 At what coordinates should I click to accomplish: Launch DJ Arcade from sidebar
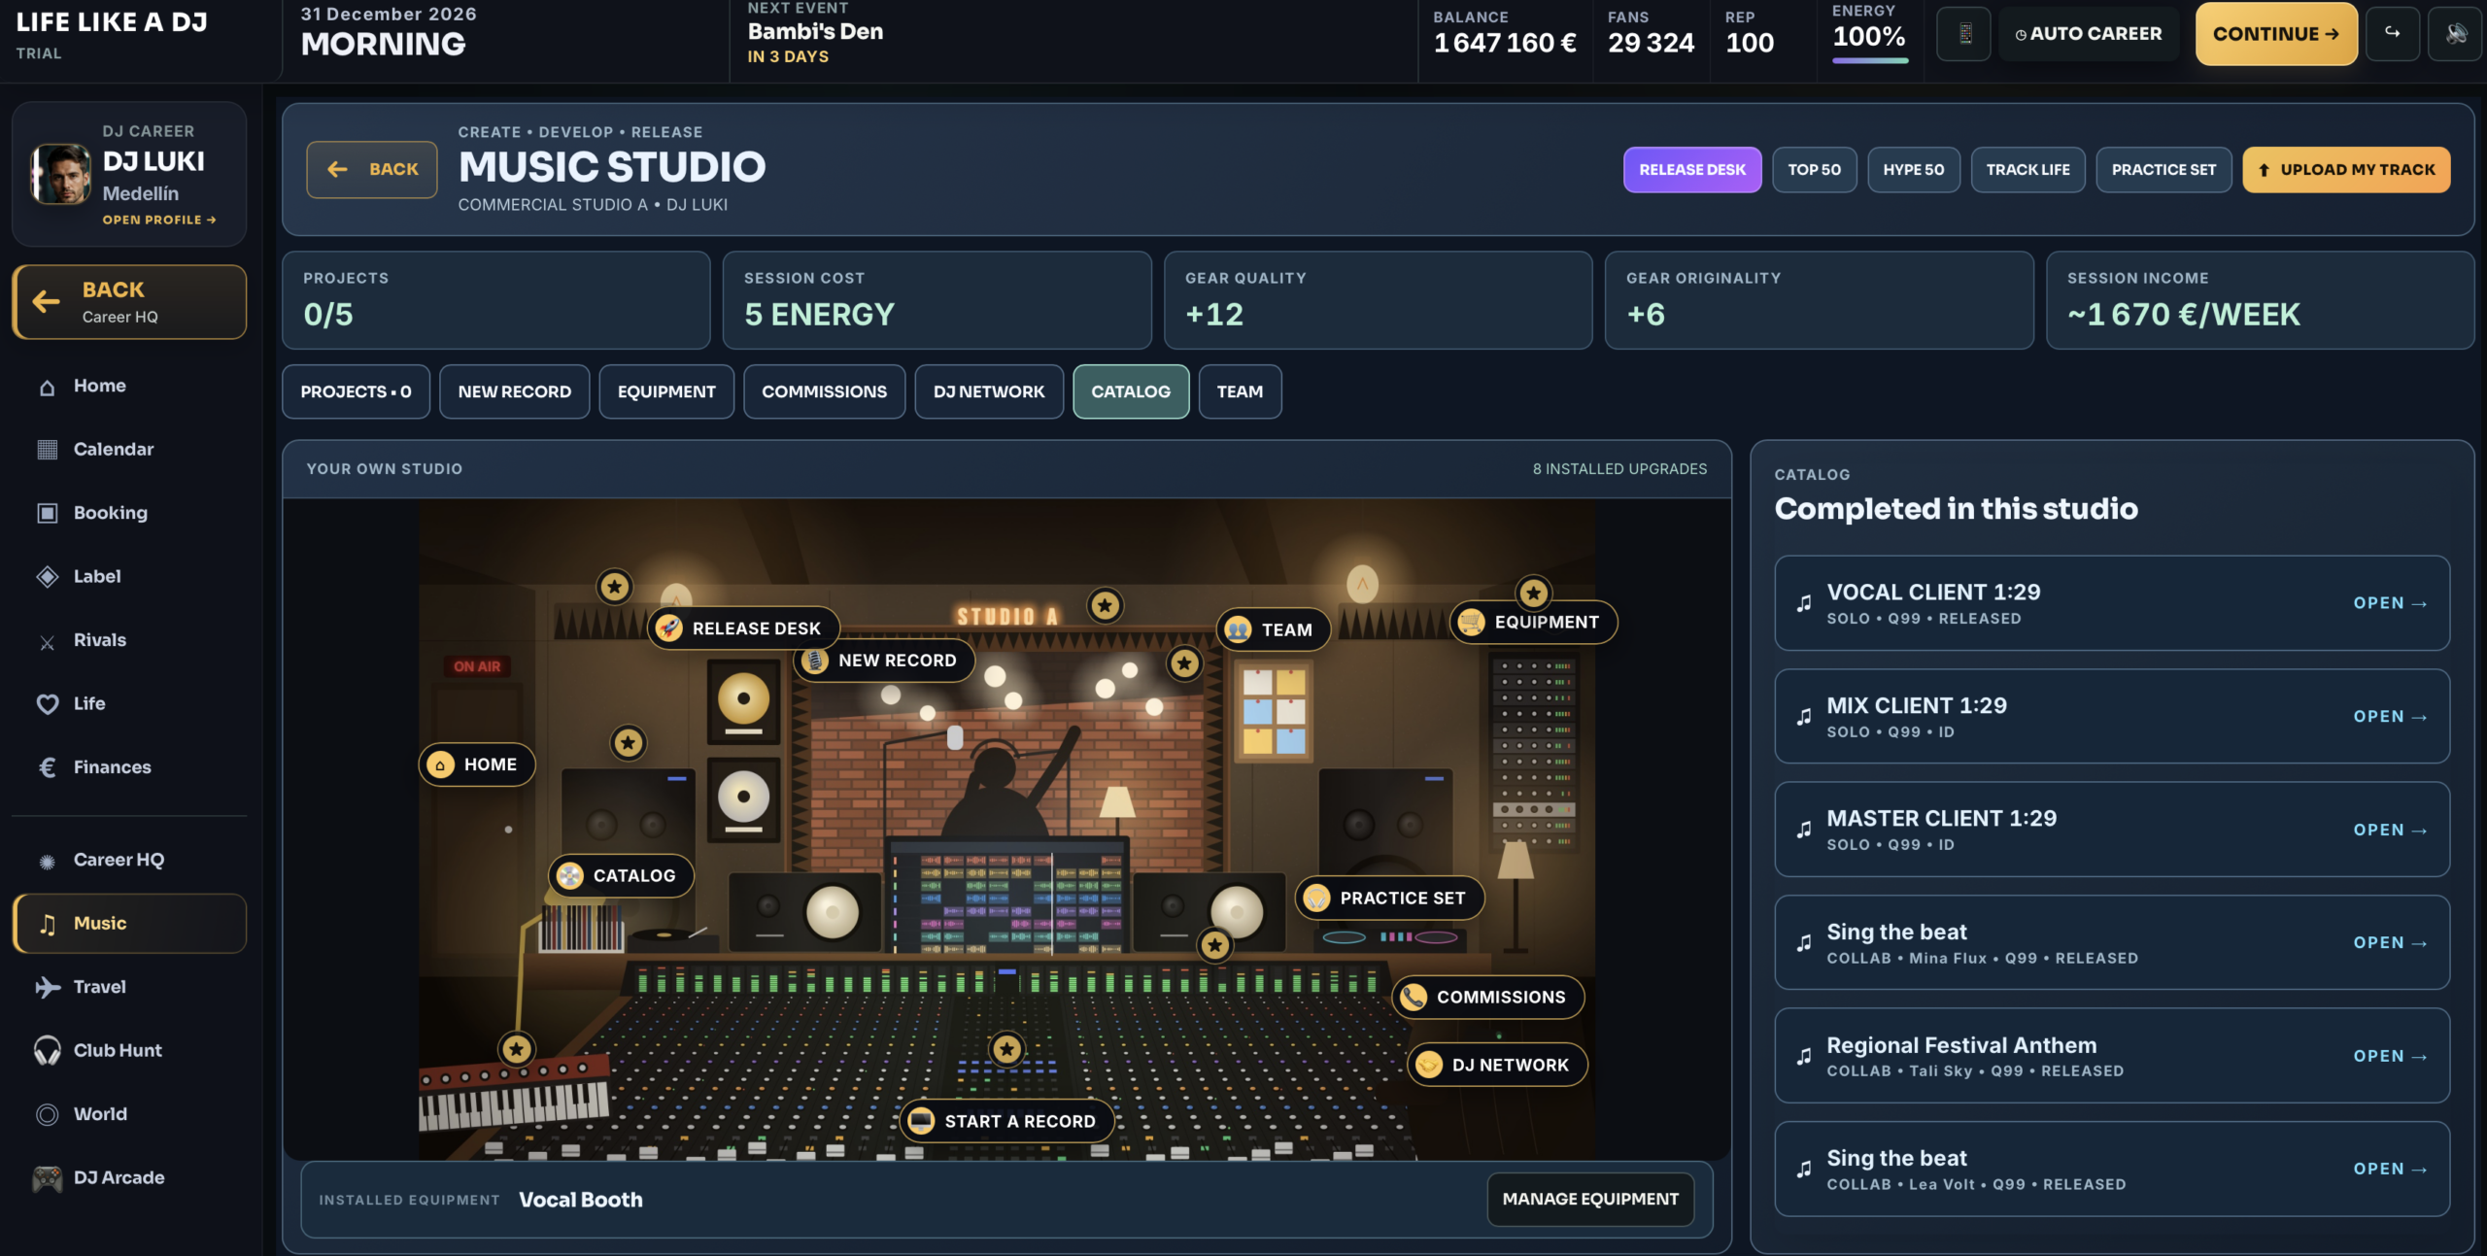[x=129, y=1177]
